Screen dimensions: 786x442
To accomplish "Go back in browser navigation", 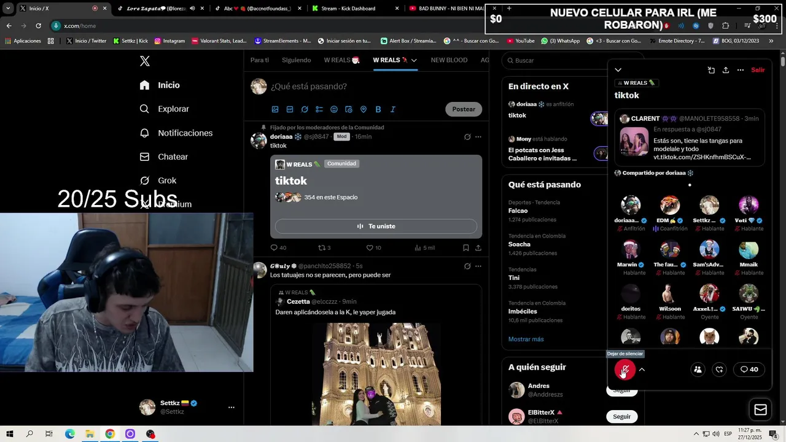I will 9,26.
